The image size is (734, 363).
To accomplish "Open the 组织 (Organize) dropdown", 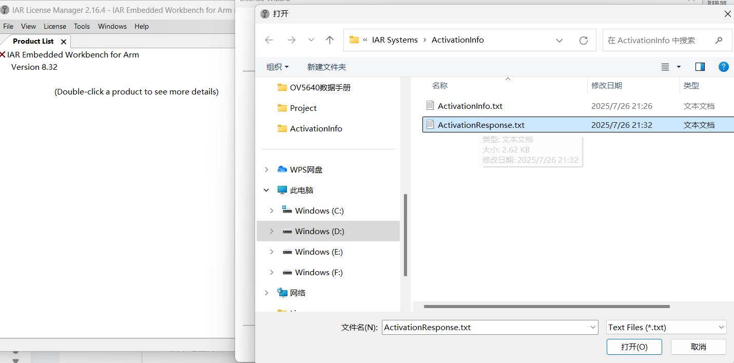I will (x=278, y=67).
